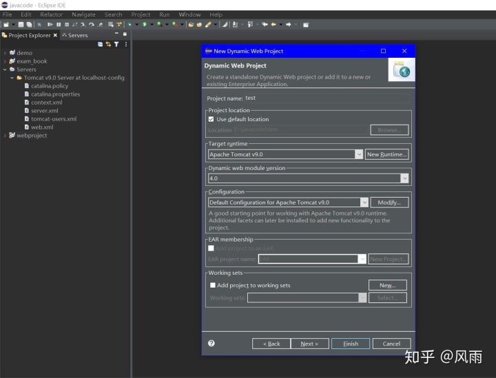Click the Cancel button
The width and height of the screenshot is (496, 378).
(391, 344)
